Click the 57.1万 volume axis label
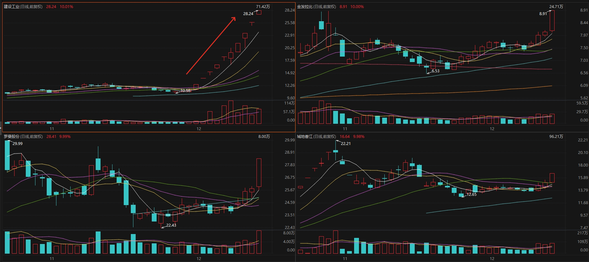 pyautogui.click(x=289, y=112)
